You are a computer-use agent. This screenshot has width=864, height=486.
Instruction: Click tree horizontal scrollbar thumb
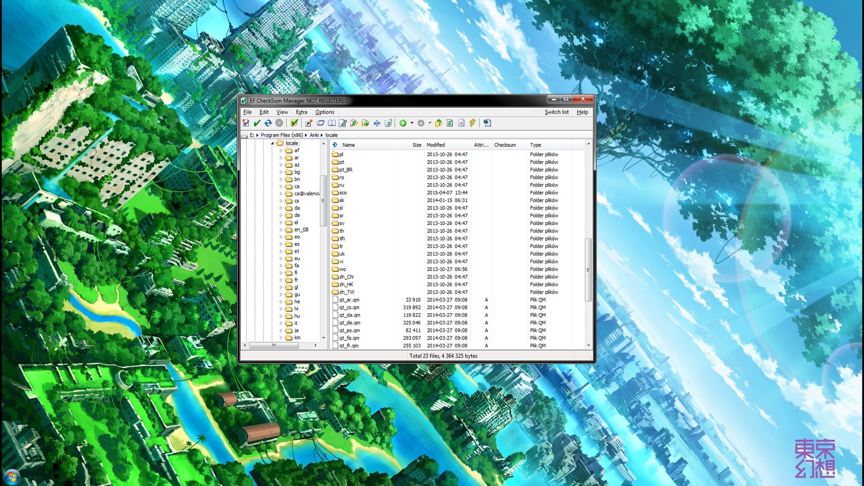(274, 345)
